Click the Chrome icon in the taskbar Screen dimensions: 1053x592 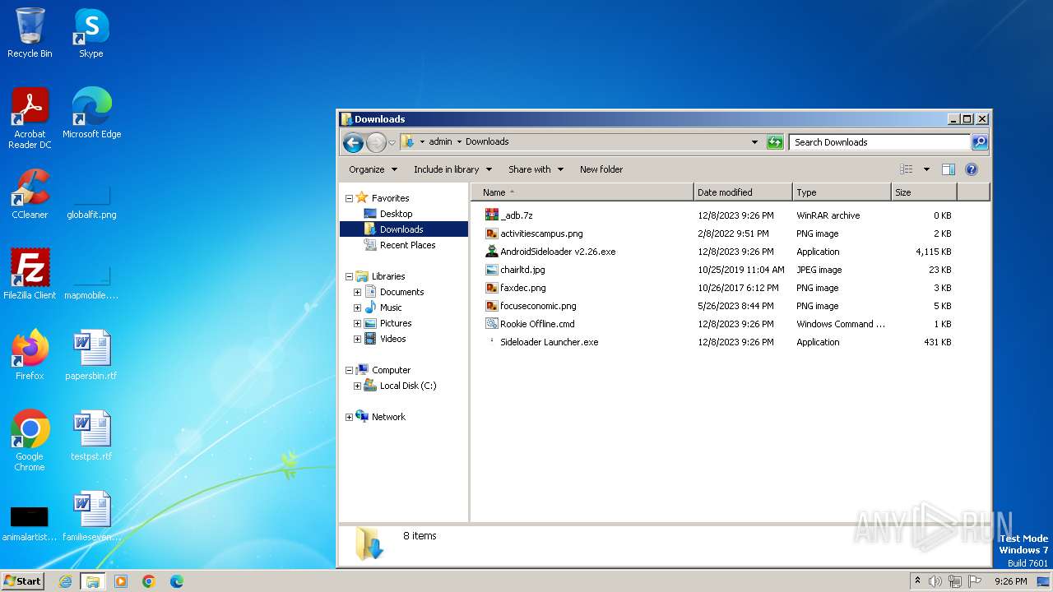(149, 581)
